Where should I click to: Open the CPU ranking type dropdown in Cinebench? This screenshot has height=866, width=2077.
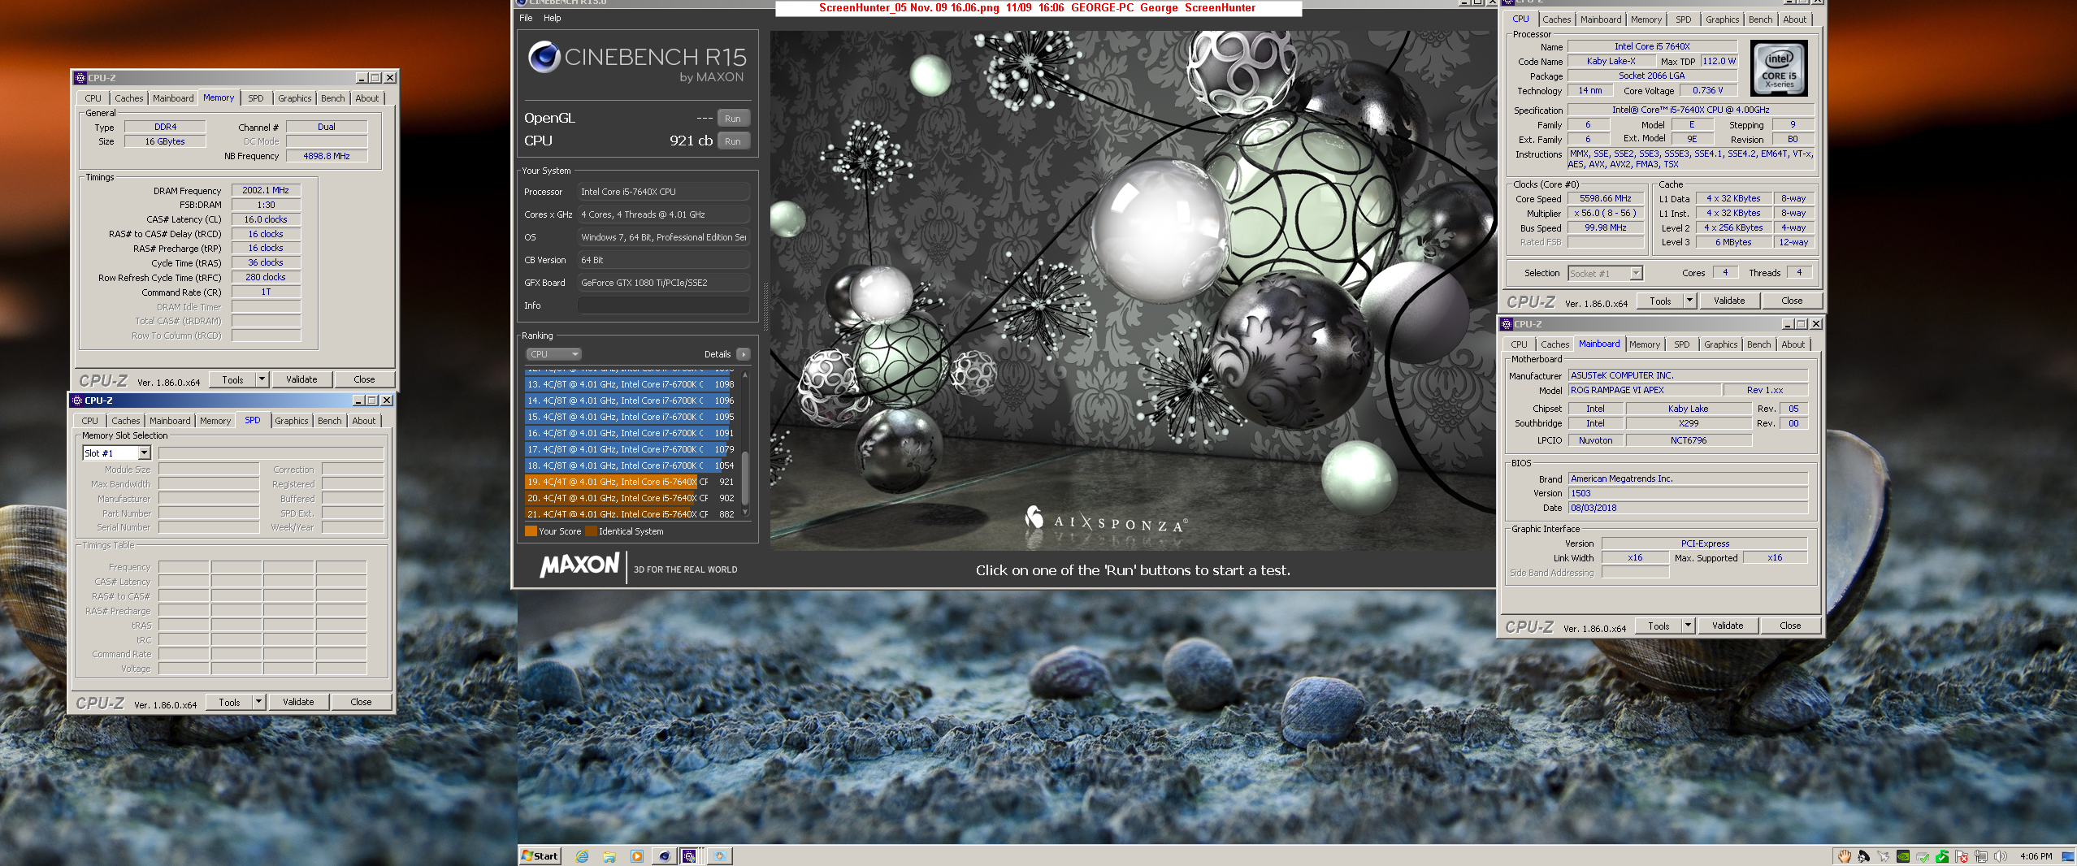(x=553, y=354)
